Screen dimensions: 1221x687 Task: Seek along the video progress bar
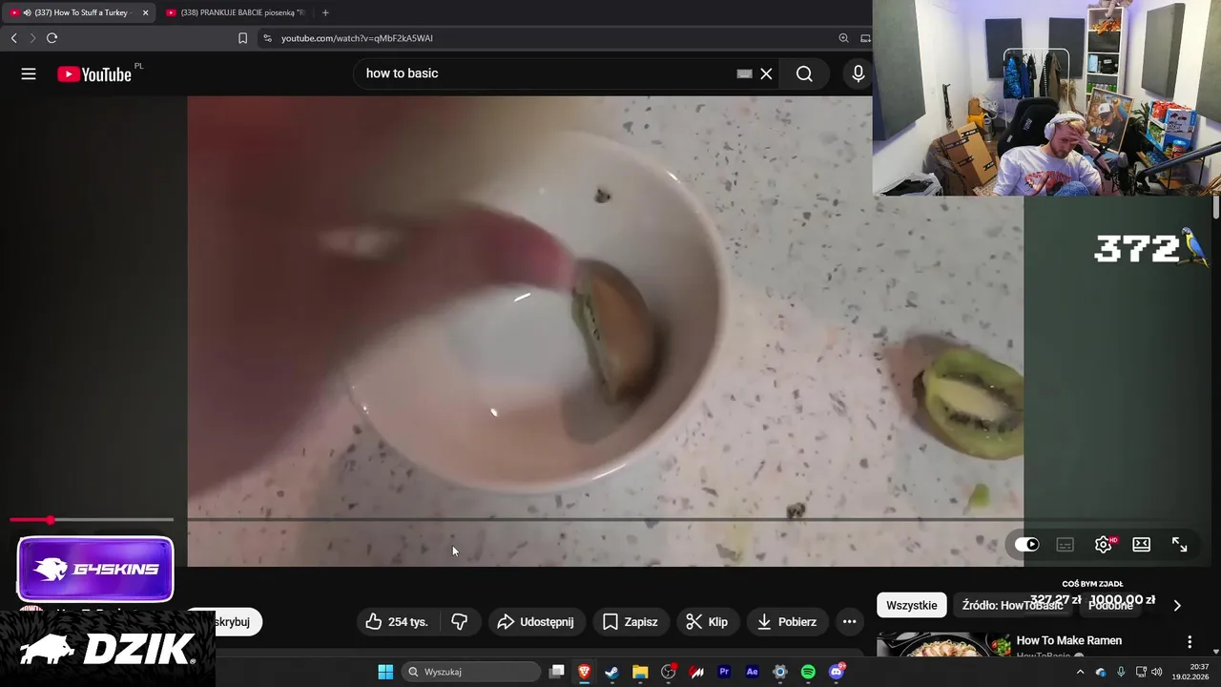click(x=606, y=520)
